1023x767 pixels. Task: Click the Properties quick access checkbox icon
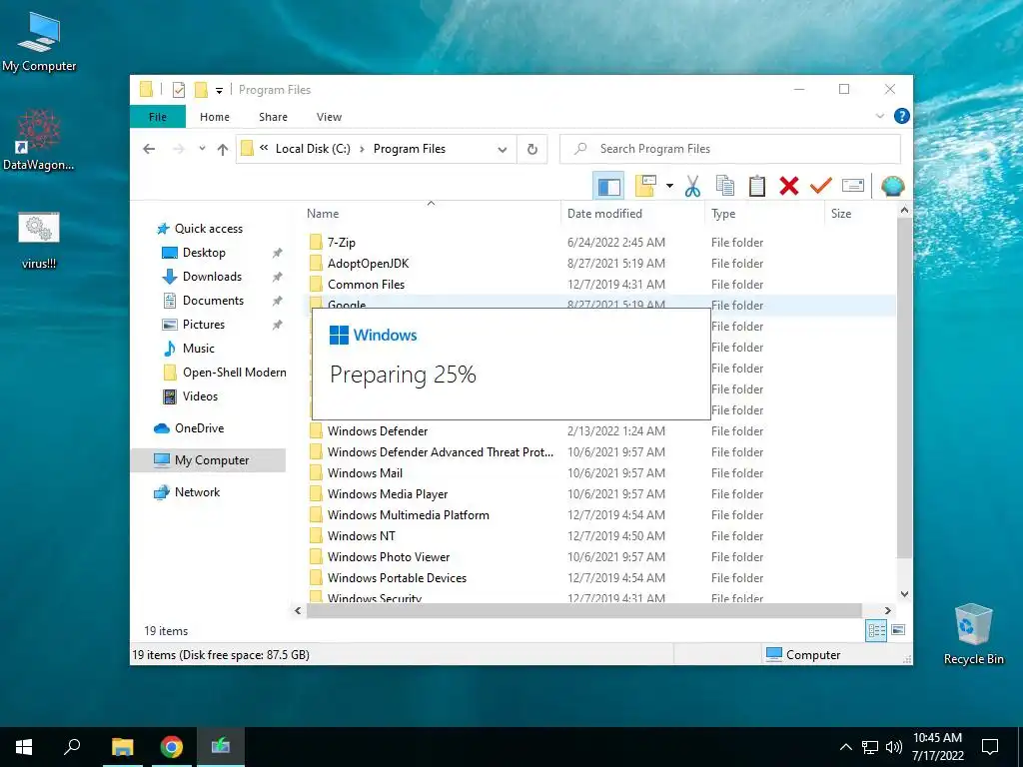pyautogui.click(x=179, y=90)
